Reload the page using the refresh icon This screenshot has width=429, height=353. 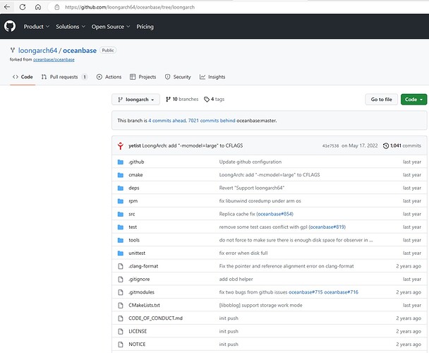23,7
